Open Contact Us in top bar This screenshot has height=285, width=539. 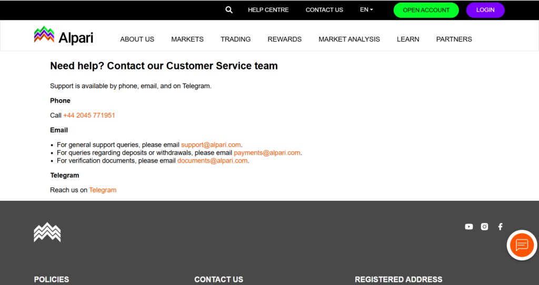[324, 10]
